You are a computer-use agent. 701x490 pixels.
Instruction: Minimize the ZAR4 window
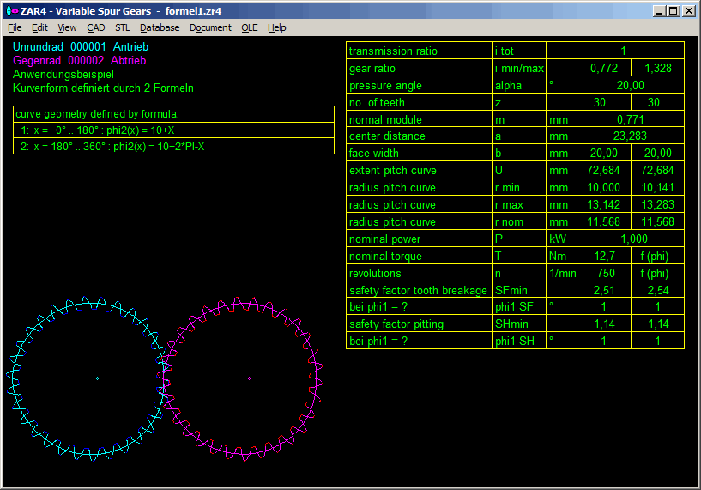click(658, 11)
